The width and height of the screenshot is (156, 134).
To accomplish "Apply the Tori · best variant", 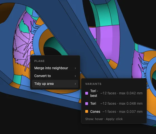I will tap(114, 93).
